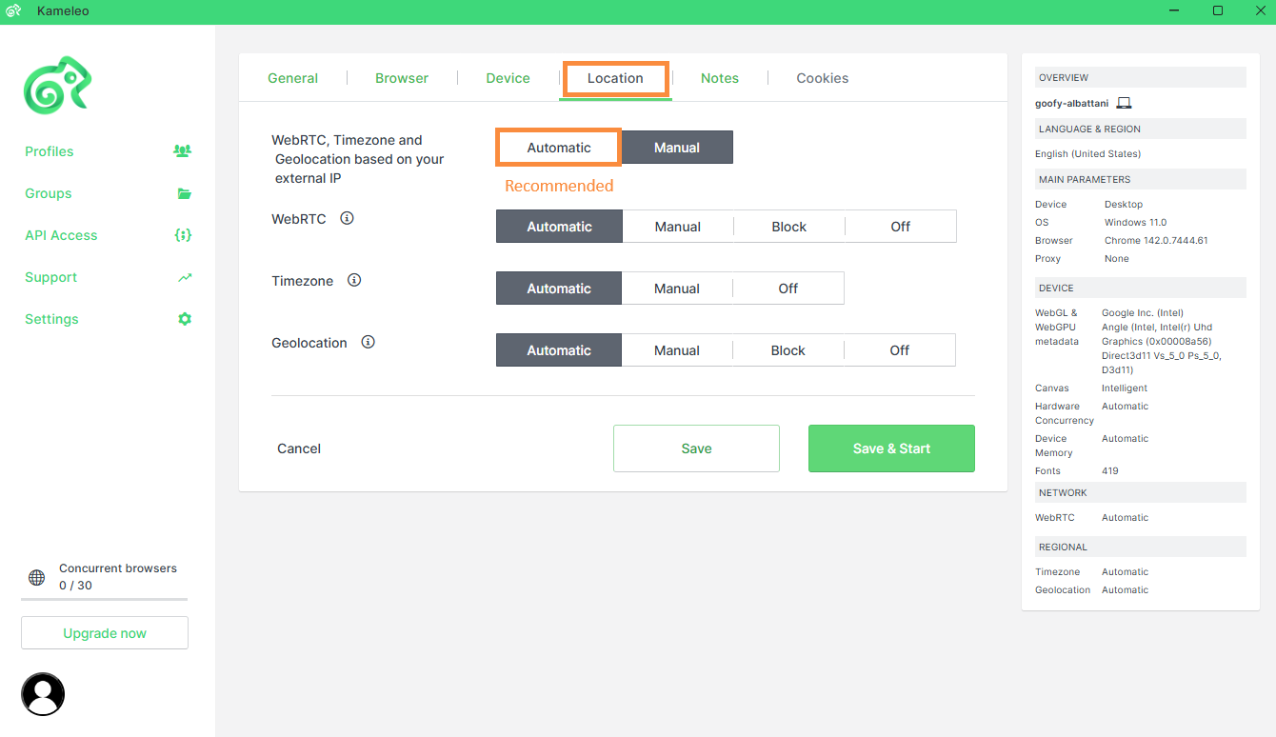The height and width of the screenshot is (737, 1276).
Task: Click the Google Inc. (Intel) WebGL metadata text
Action: click(x=1144, y=312)
